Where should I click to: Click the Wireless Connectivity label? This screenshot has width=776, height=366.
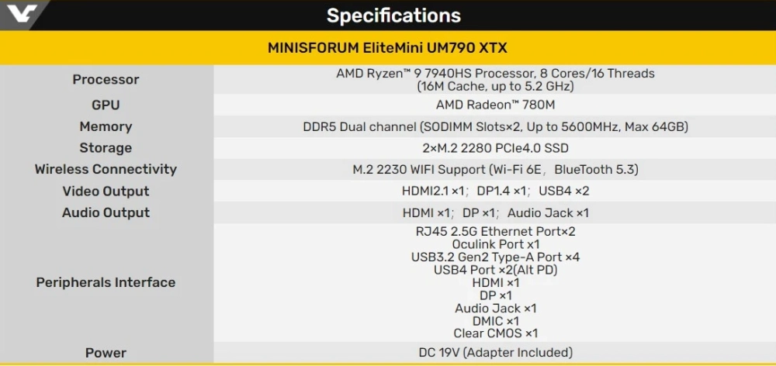[106, 169]
